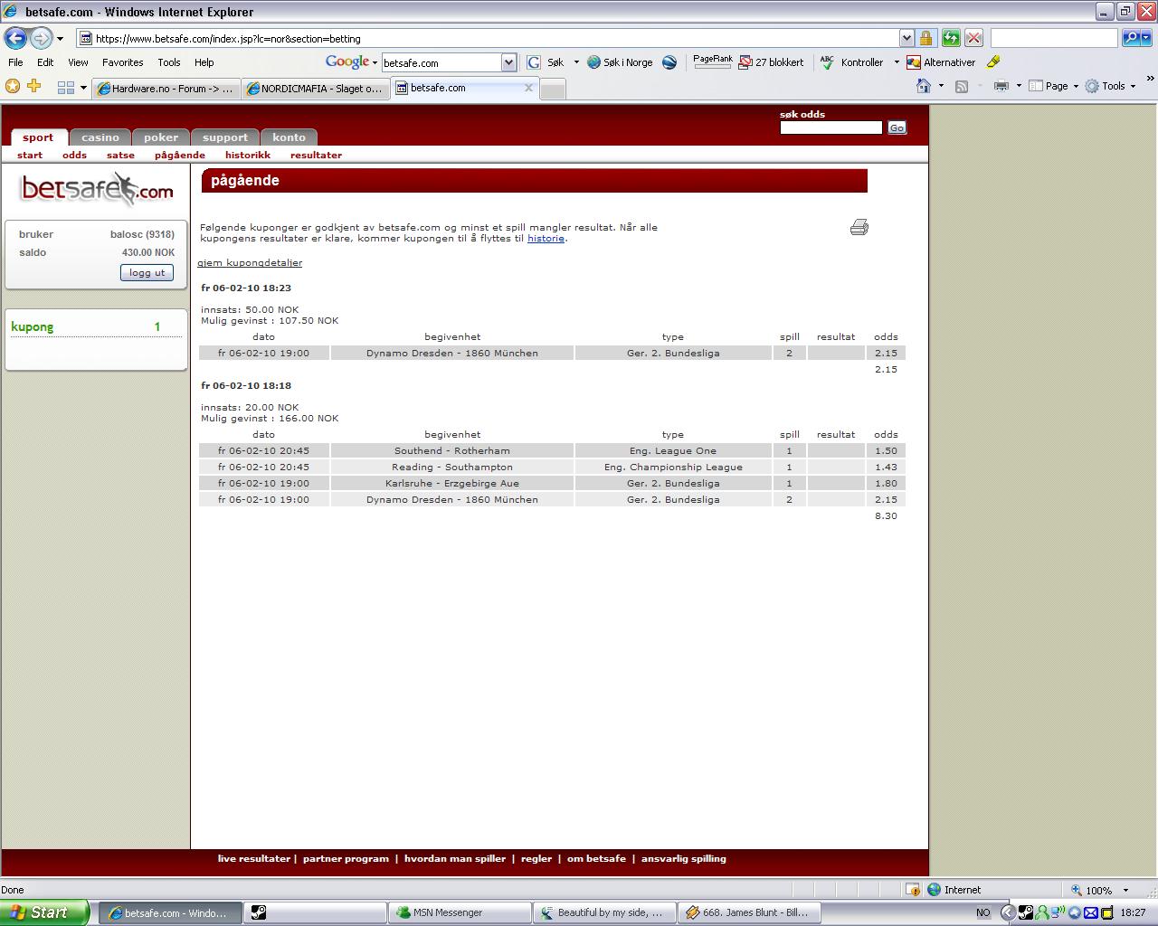The height and width of the screenshot is (926, 1158).
Task: Open the konto section tab
Action: coord(289,137)
